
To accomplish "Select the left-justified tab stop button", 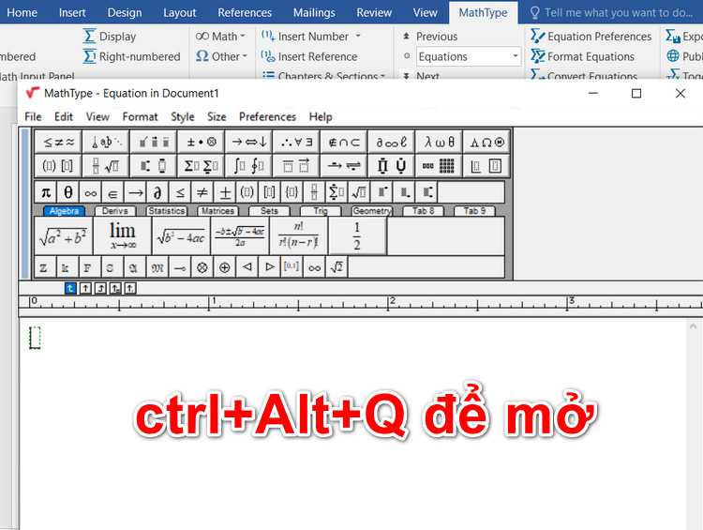I will 70,288.
